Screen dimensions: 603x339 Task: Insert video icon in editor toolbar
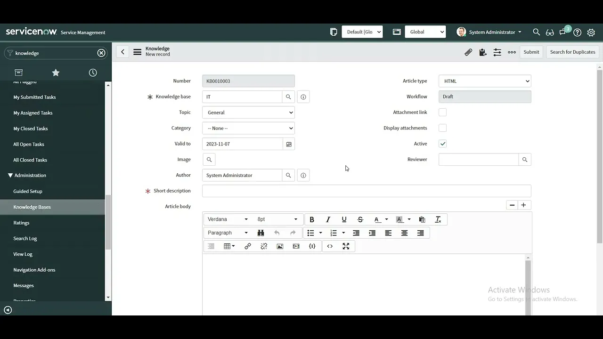click(296, 246)
